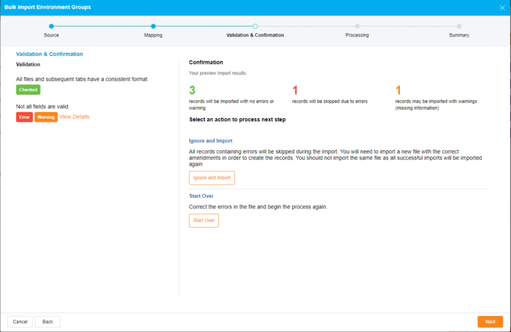Close the Bulk Import dialog
This screenshot has height=332, width=511.
[x=502, y=7]
